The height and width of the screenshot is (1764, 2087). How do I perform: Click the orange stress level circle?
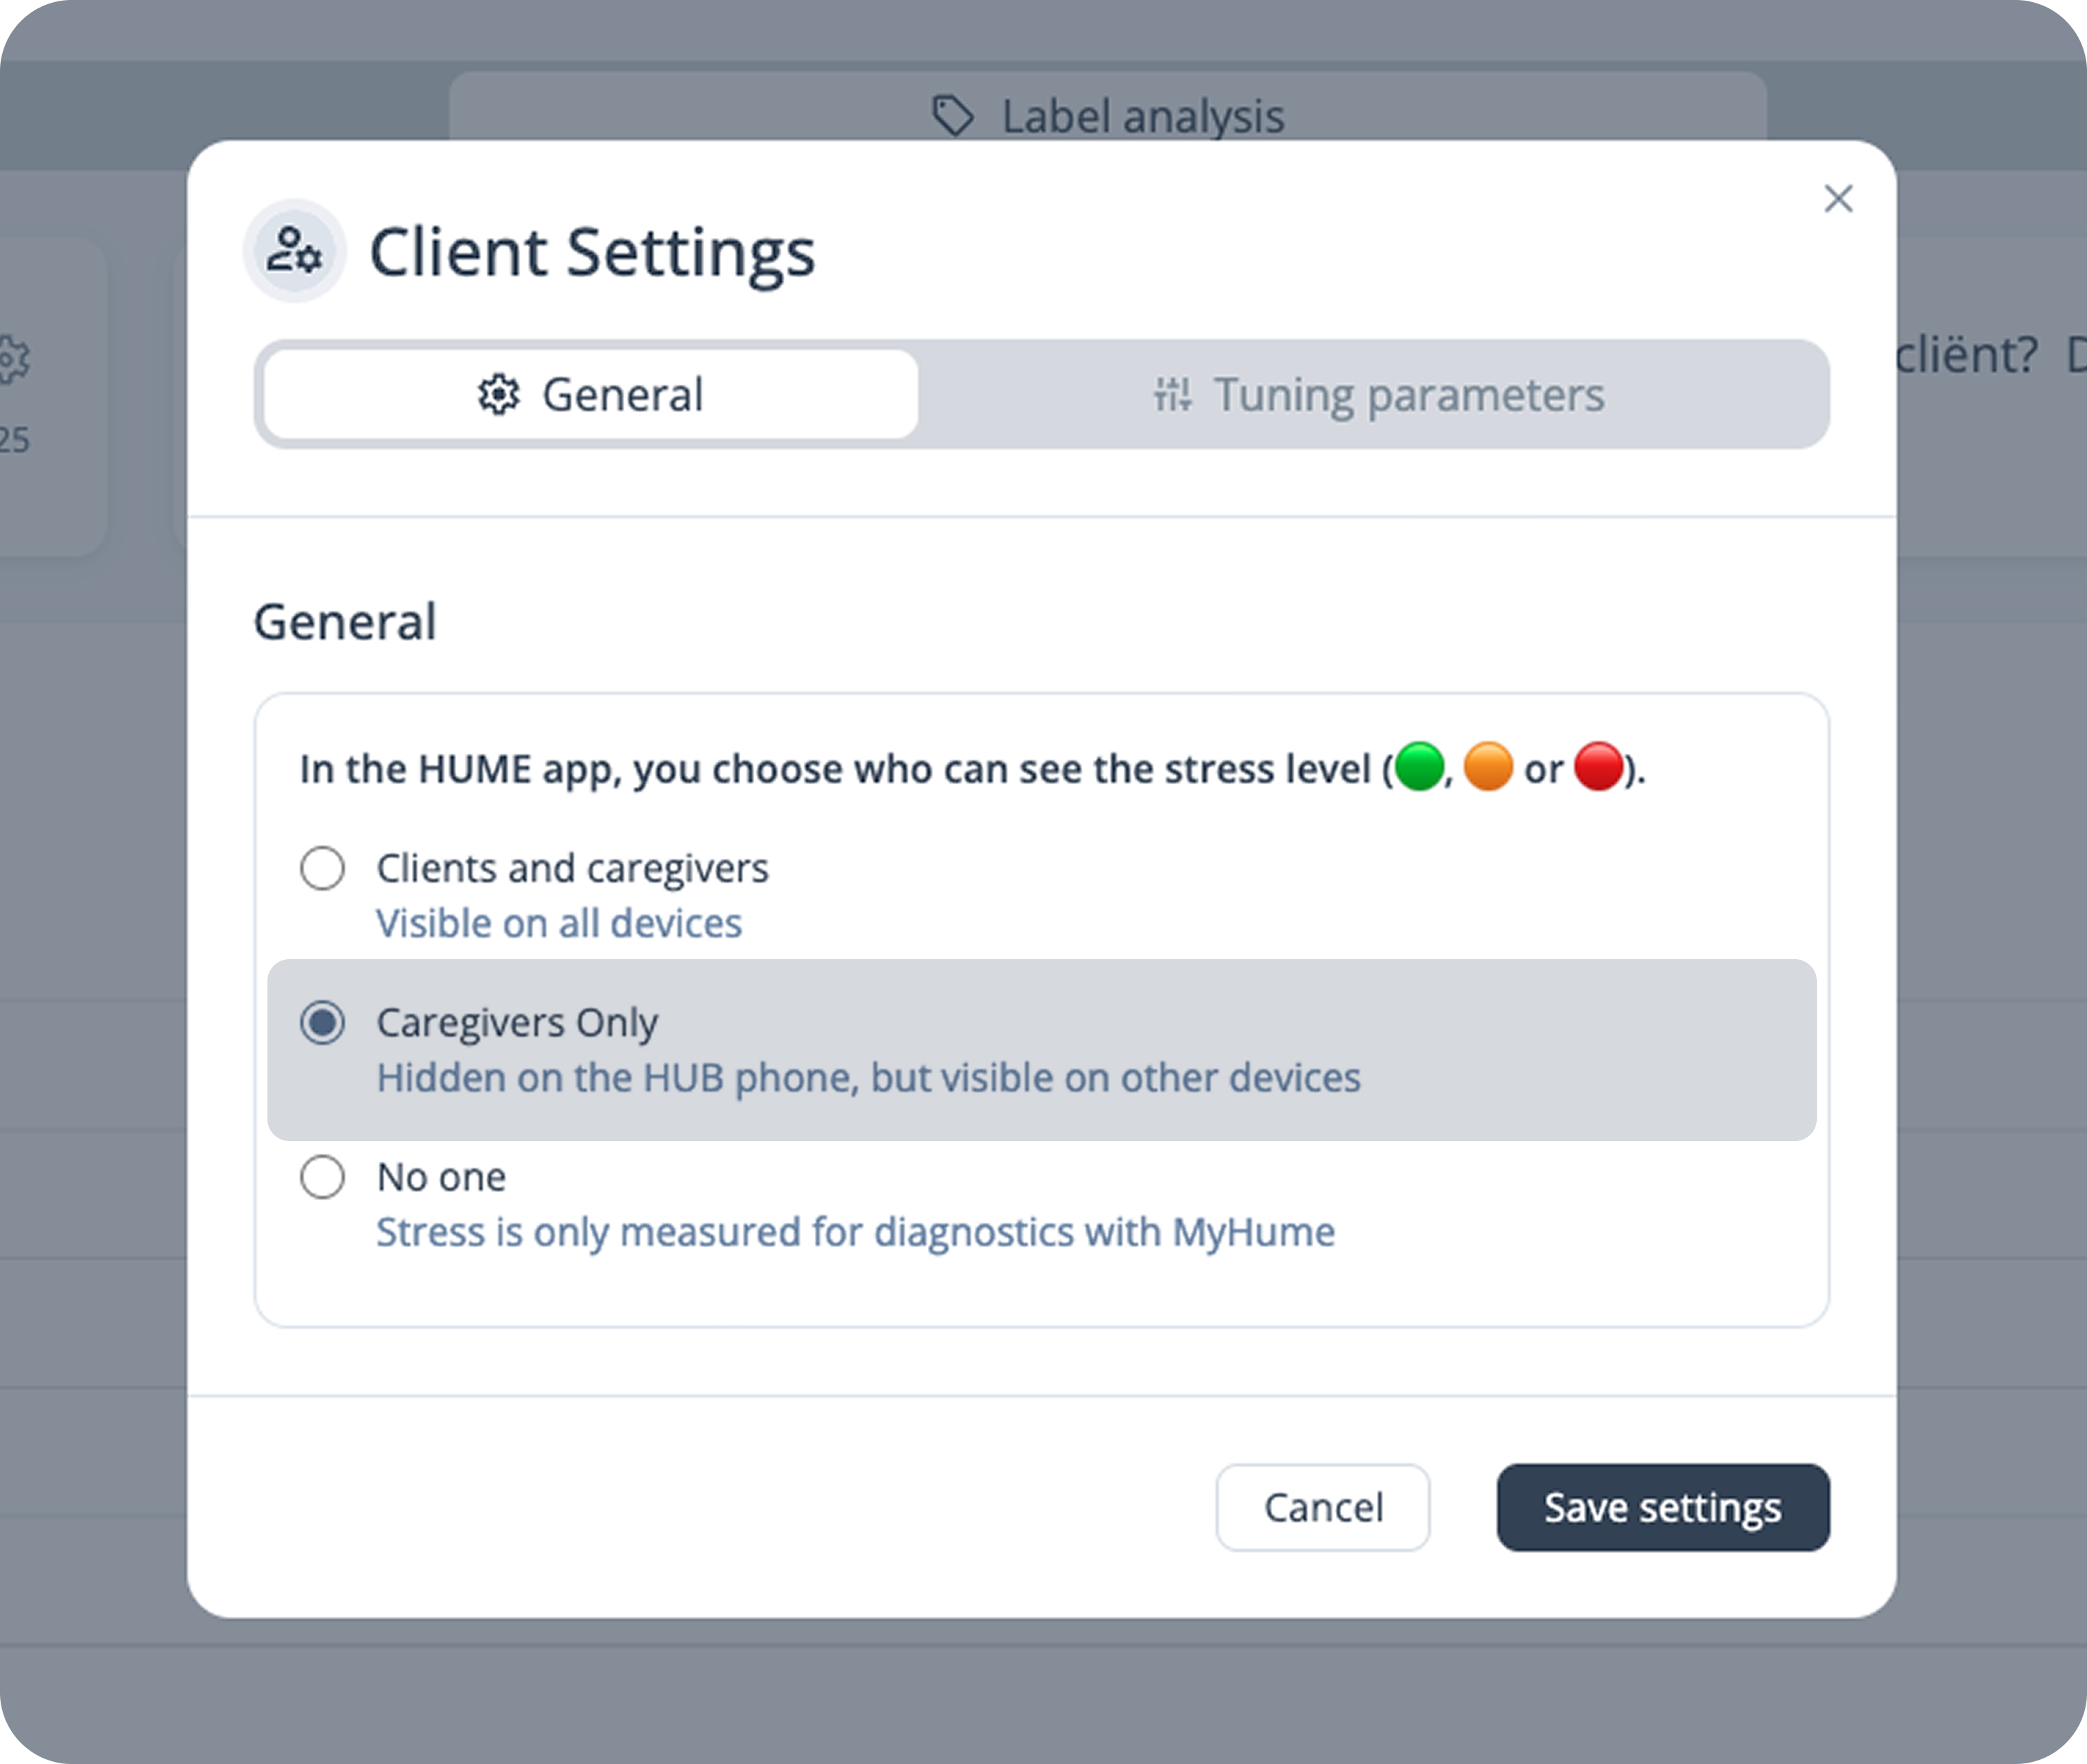(x=1488, y=767)
